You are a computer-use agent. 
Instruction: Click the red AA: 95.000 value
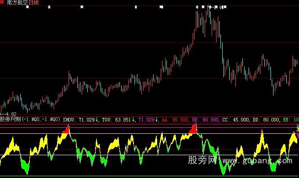[175, 120]
